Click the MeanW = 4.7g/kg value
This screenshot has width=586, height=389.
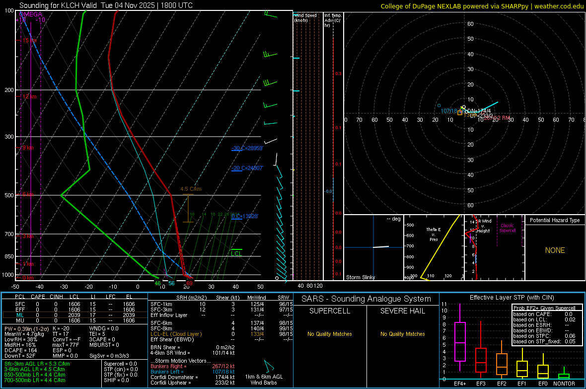click(24, 334)
